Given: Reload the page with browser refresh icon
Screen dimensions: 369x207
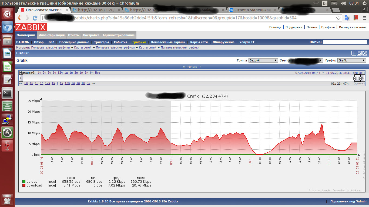Looking at the screenshot, I should [x=35, y=18].
